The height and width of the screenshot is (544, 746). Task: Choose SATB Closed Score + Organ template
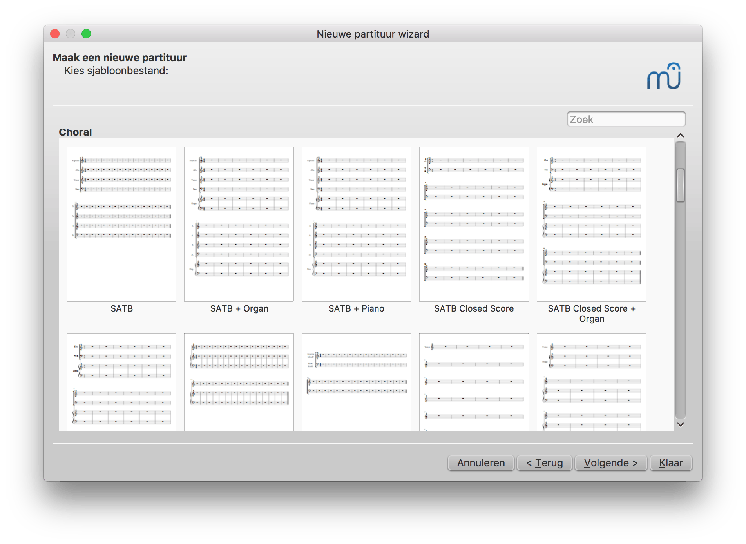(592, 224)
